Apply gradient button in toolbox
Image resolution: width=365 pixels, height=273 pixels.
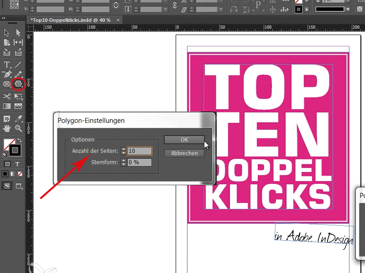13,174
